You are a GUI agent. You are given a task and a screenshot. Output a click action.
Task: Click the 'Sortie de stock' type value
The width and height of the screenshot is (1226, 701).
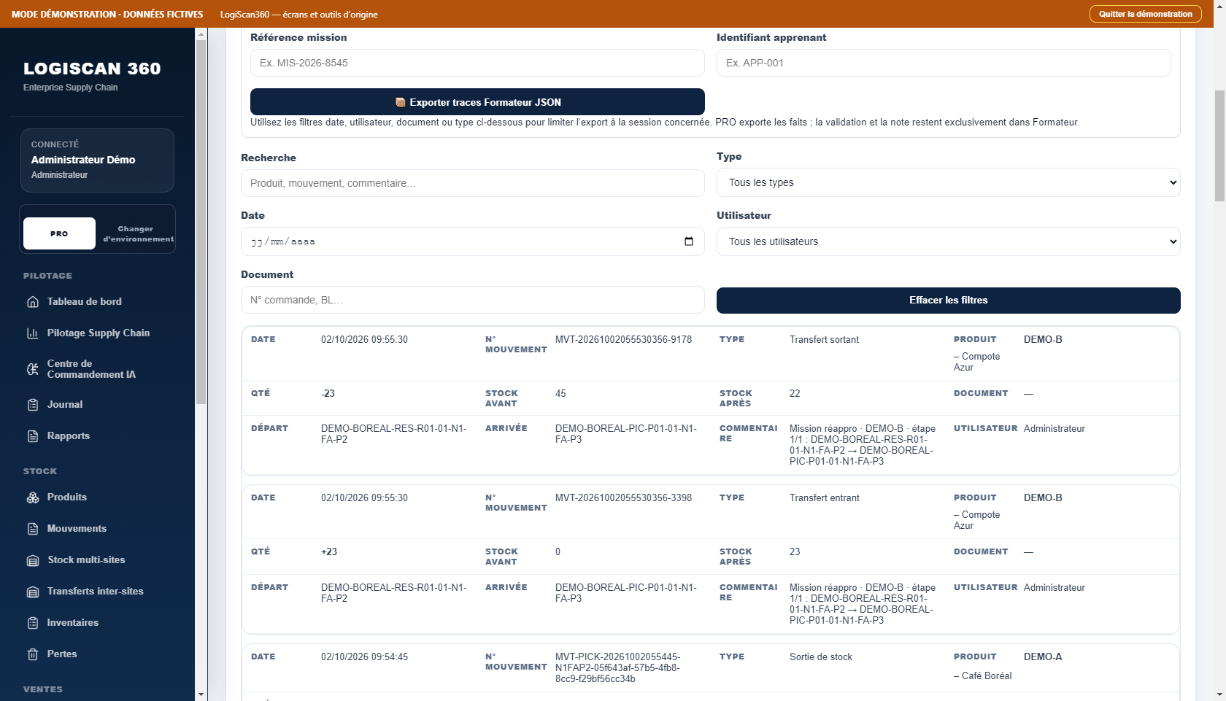(820, 657)
